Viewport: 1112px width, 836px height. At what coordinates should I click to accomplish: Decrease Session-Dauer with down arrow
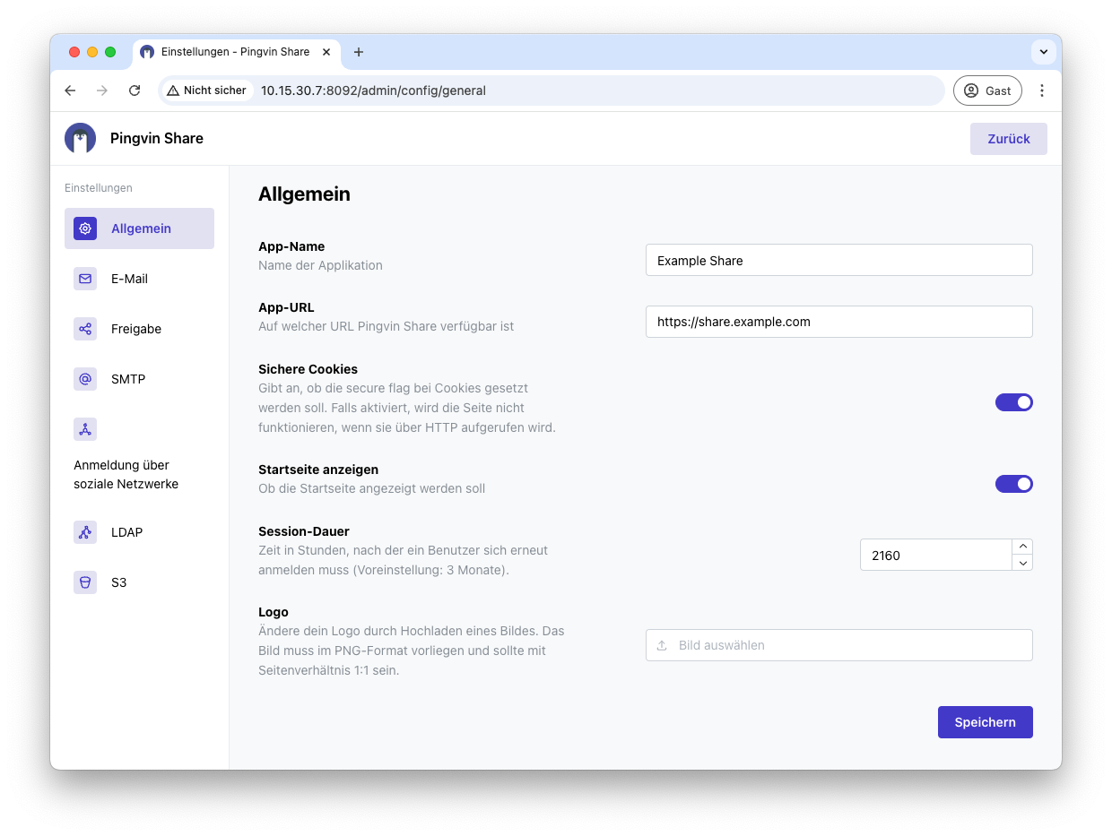[x=1022, y=563]
